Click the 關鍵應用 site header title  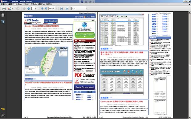pyautogui.click(x=29, y=16)
